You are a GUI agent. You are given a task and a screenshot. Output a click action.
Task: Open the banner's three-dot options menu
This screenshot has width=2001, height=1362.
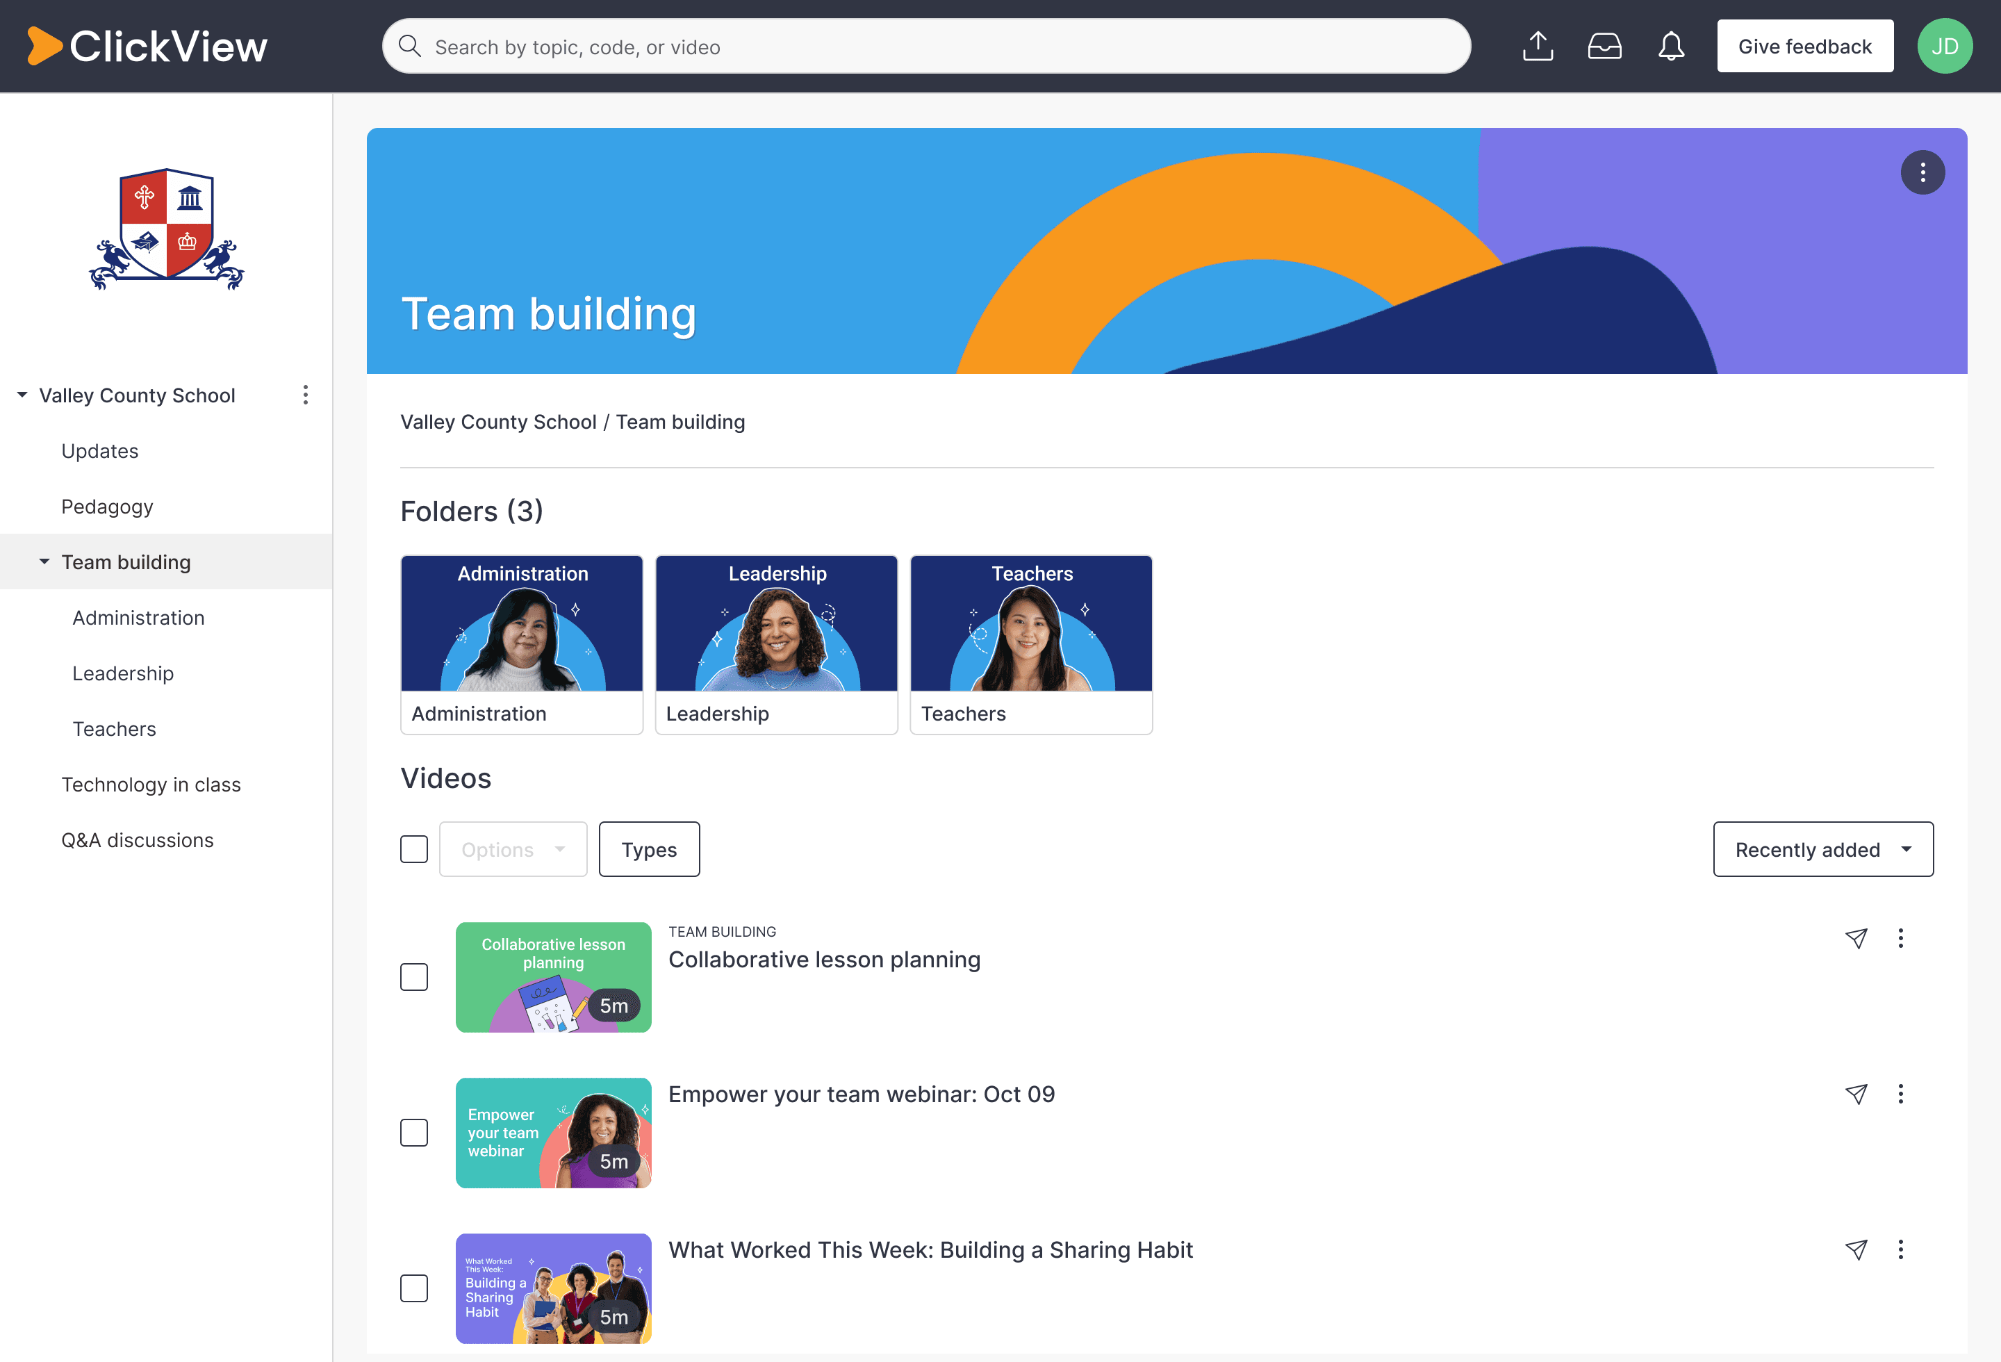1922,173
